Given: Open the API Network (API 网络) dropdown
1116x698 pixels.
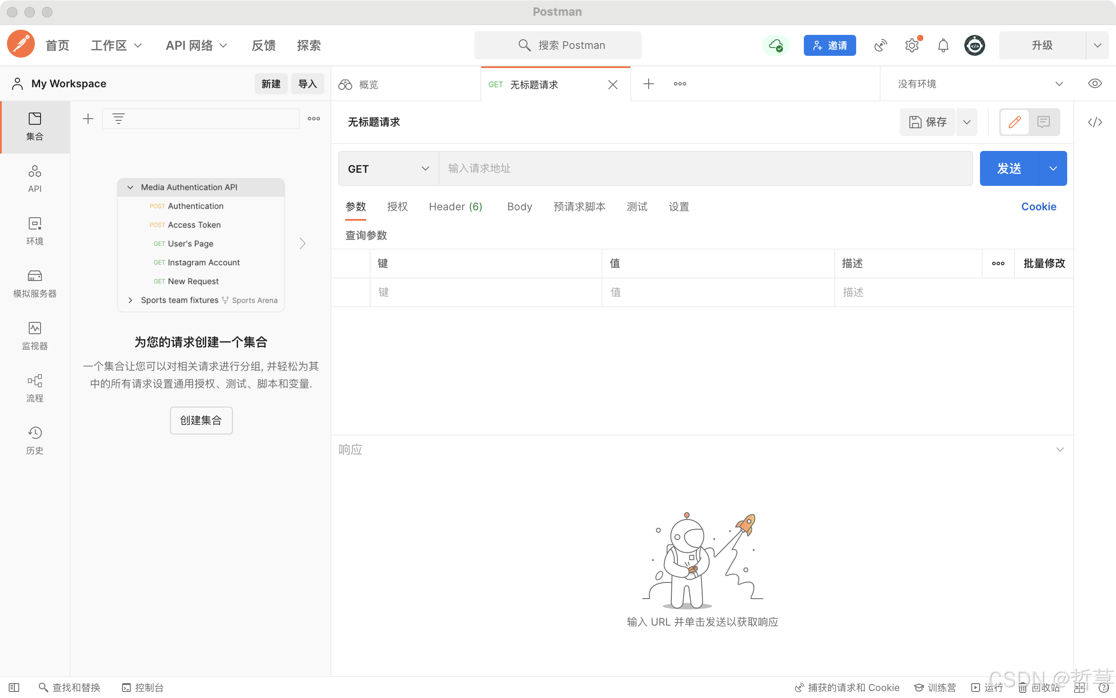Looking at the screenshot, I should tap(197, 45).
